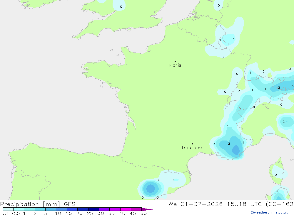Pick the legend swatch between 15 and 20
294x215 pixels.
click(72, 209)
